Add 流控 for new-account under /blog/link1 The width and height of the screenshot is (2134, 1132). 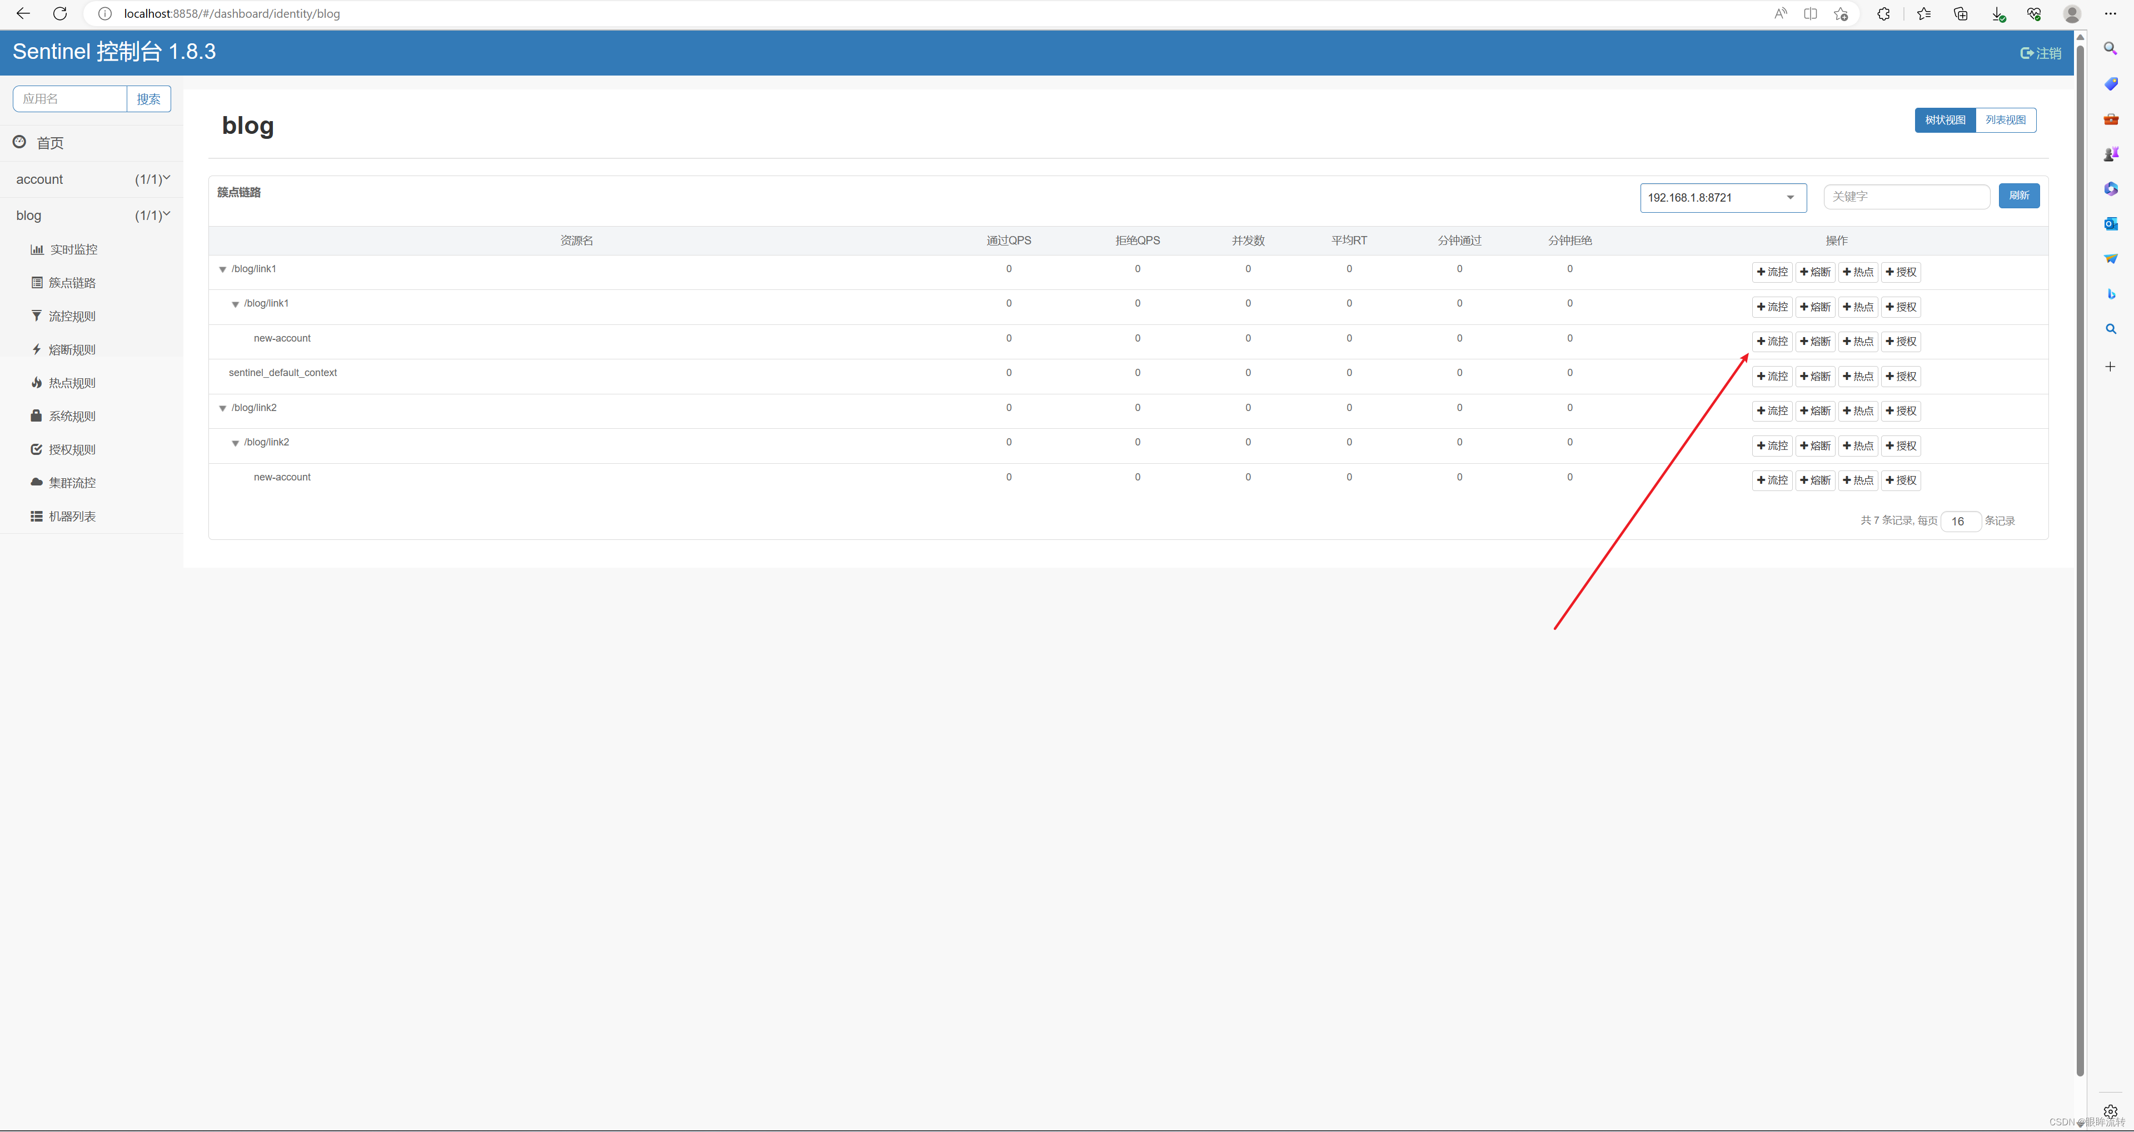[x=1772, y=341]
